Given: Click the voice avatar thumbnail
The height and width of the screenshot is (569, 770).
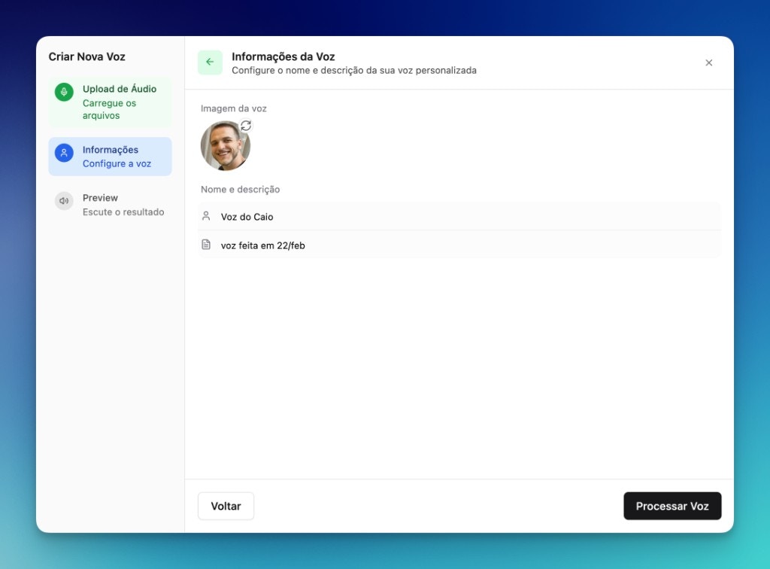Looking at the screenshot, I should point(225,145).
